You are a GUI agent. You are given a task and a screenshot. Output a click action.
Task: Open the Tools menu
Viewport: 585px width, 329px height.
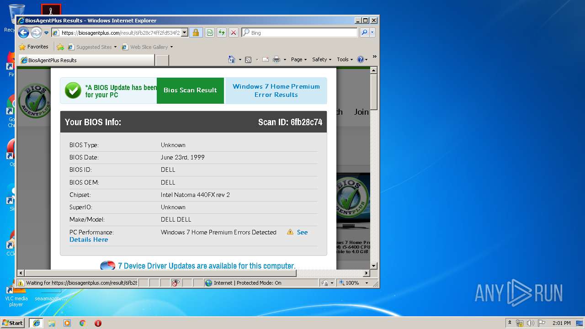click(x=345, y=59)
